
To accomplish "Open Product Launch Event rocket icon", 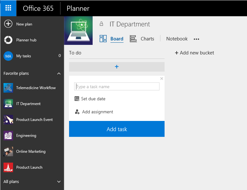I will pos(8,120).
